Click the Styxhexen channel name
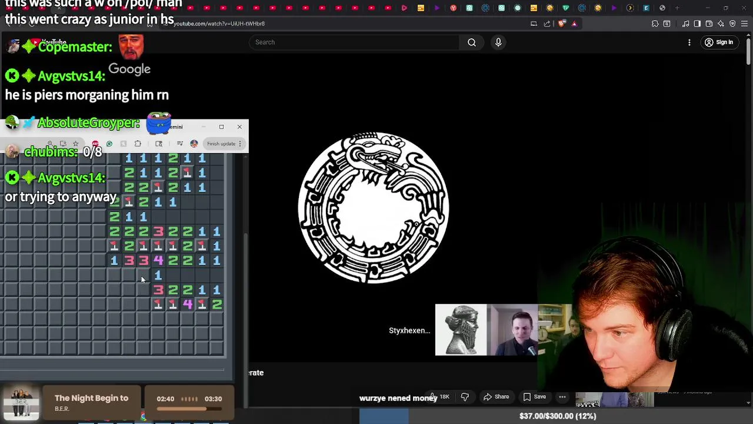Viewport: 753px width, 424px height. pyautogui.click(x=409, y=330)
